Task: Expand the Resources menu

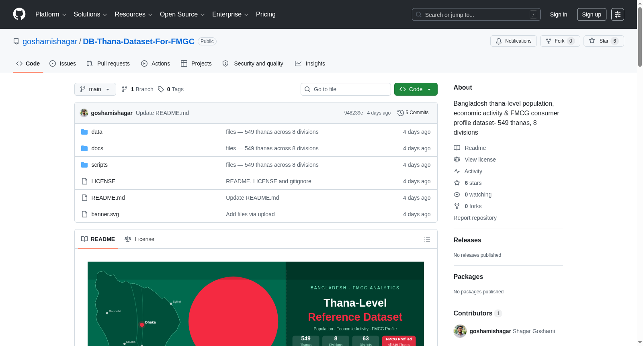Action: 133,14
